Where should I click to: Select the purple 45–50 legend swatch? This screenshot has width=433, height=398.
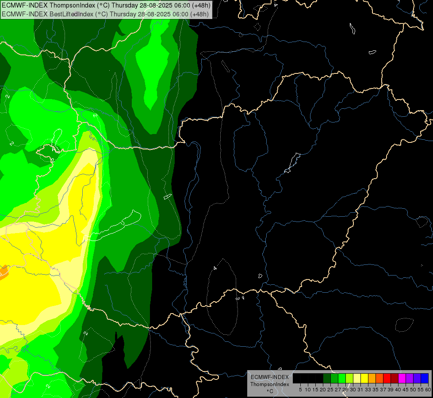(410, 378)
